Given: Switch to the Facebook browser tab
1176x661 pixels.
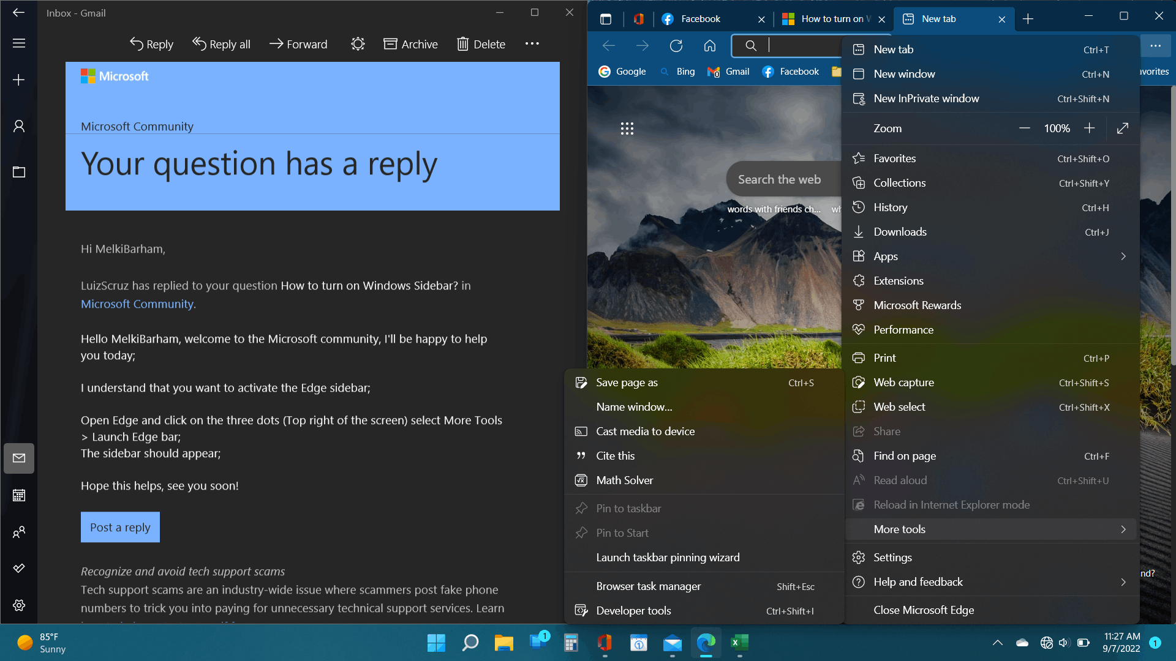Looking at the screenshot, I should [x=700, y=19].
